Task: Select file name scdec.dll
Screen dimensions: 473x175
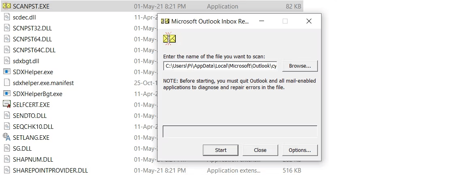Action: [24, 17]
